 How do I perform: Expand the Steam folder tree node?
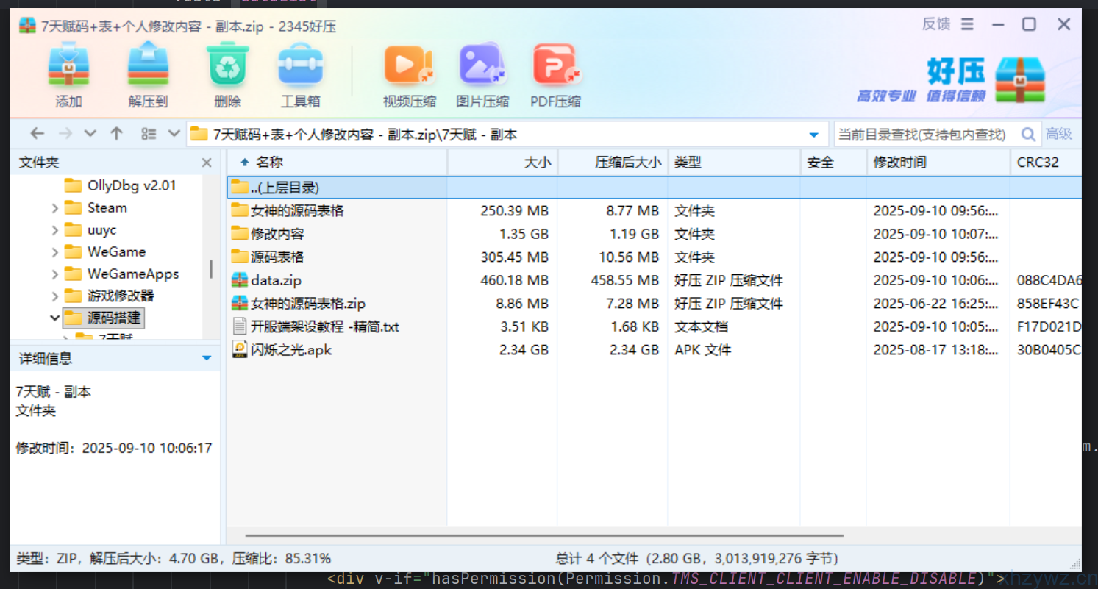pyautogui.click(x=55, y=208)
